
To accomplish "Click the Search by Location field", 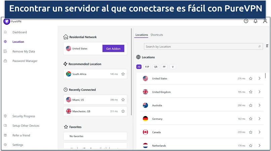I will coord(203,46).
